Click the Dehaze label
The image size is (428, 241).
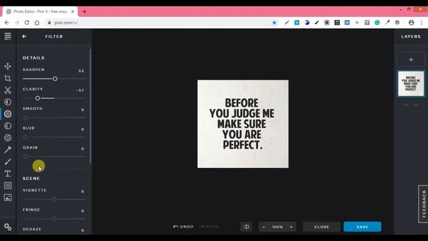32,229
